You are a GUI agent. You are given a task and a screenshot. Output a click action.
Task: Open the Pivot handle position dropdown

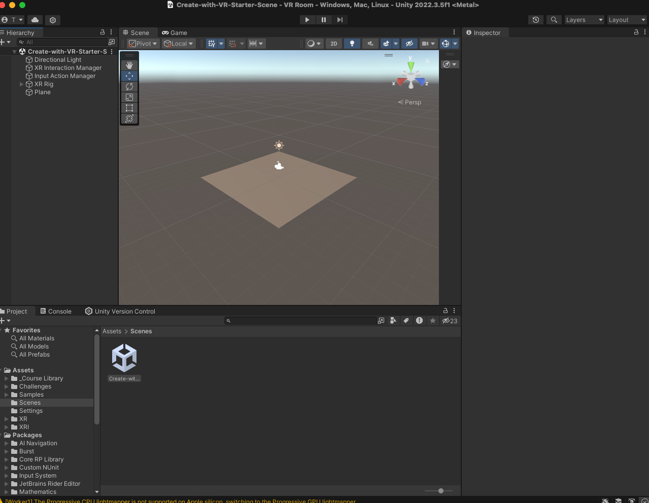[x=143, y=44]
